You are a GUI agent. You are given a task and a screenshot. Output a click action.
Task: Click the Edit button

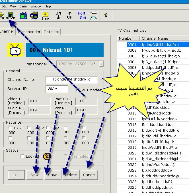pyautogui.click(x=17, y=175)
